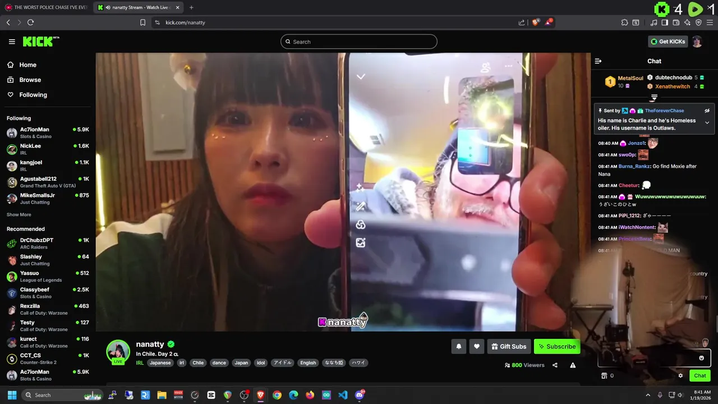Click the KICK logo

[41, 42]
